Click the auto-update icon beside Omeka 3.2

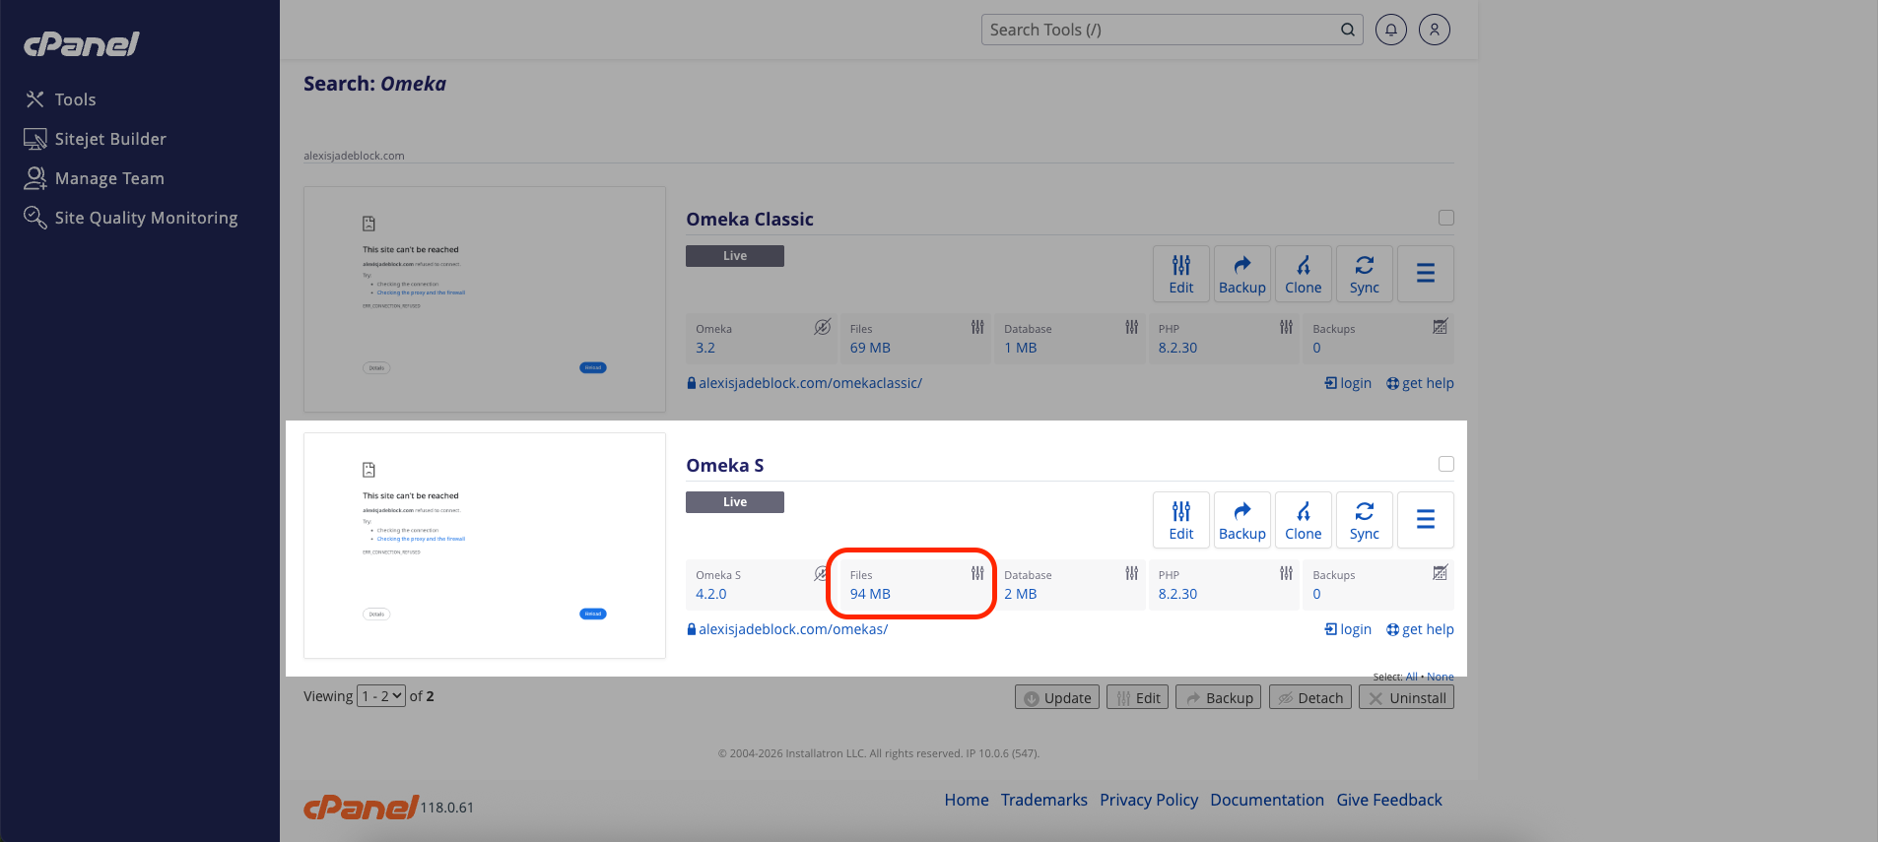point(823,327)
